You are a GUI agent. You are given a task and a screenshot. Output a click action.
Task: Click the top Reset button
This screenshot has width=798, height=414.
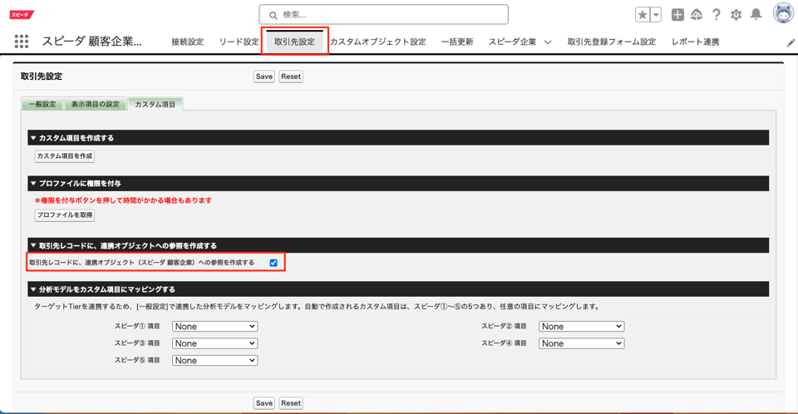[x=291, y=76]
